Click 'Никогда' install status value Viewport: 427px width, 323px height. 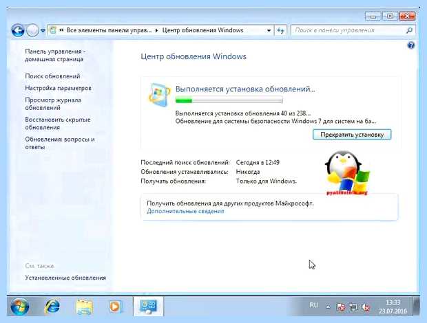click(x=248, y=172)
